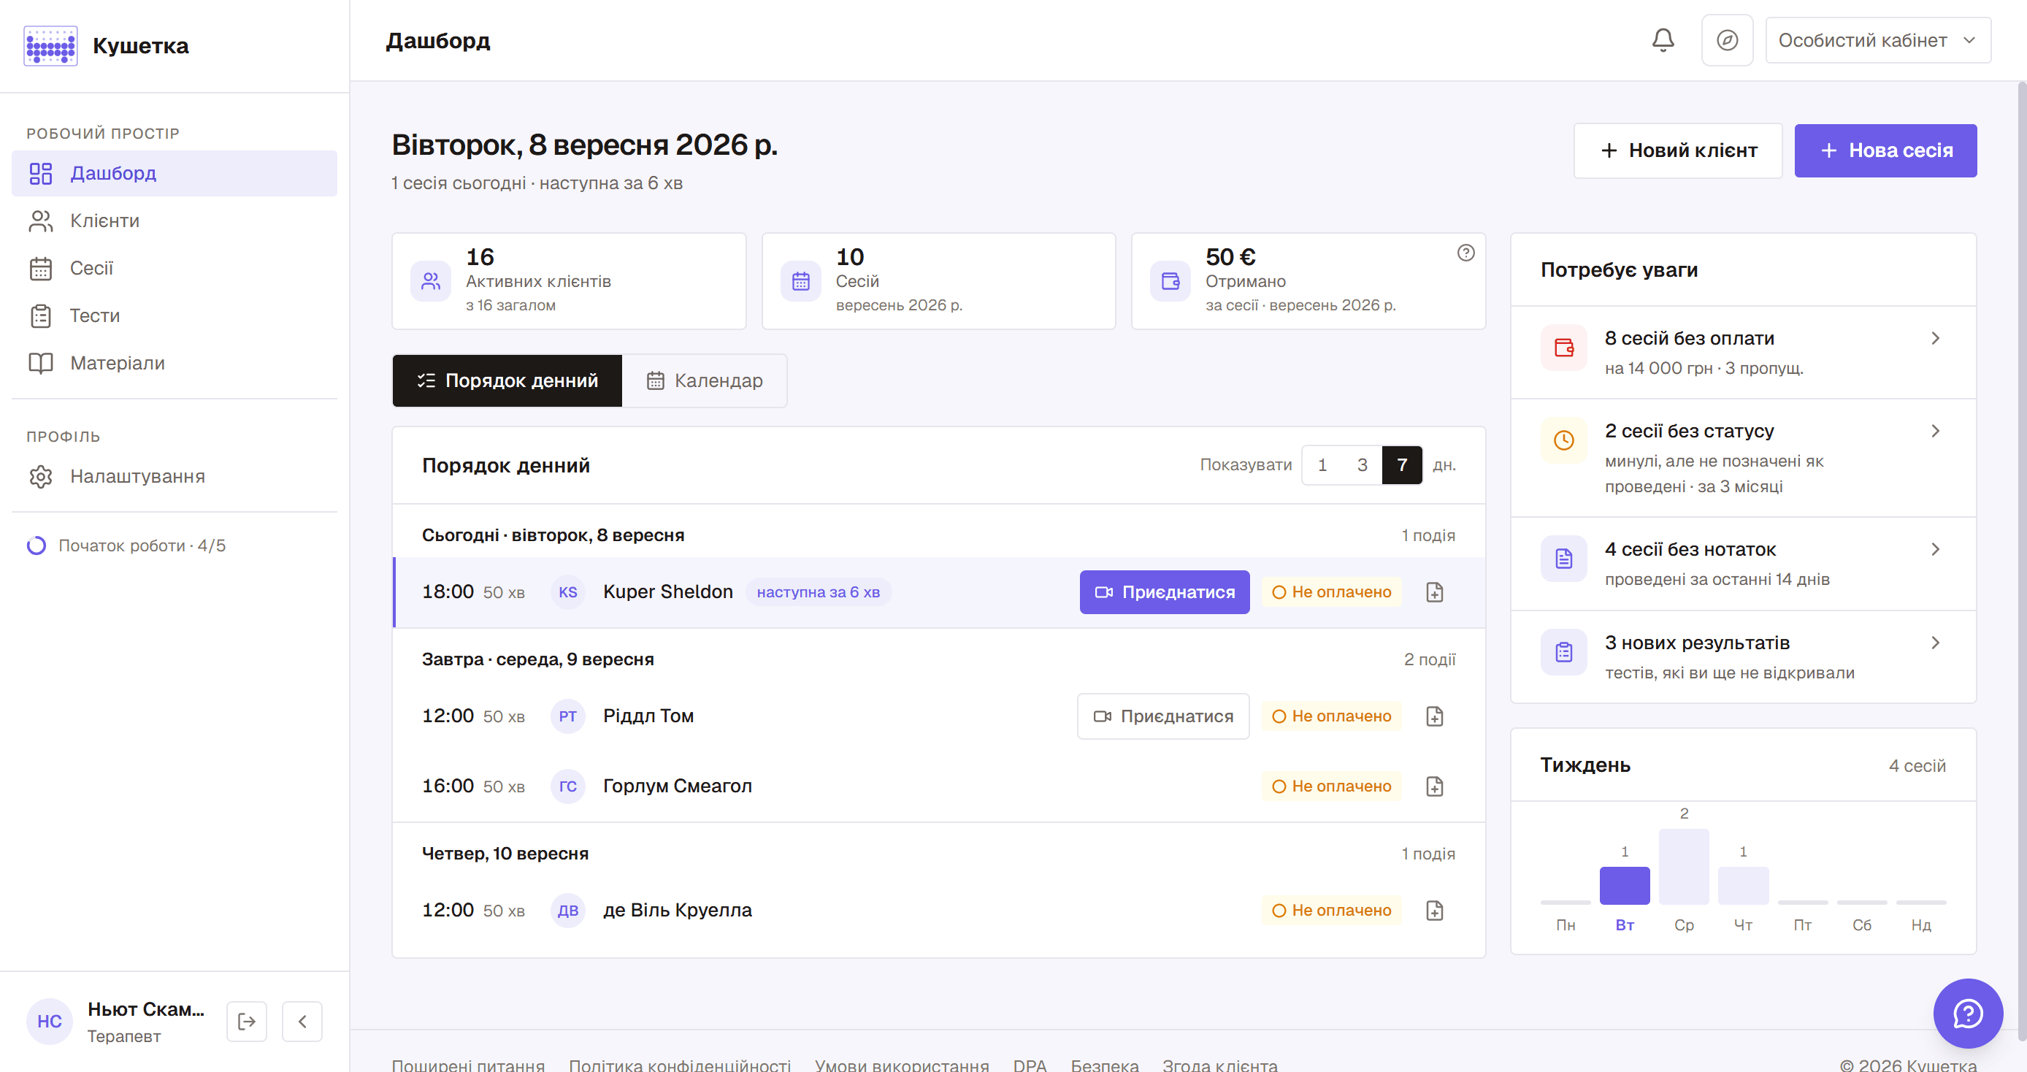Open the Особистий кабінет dropdown
The width and height of the screenshot is (2027, 1072).
pos(1877,40)
